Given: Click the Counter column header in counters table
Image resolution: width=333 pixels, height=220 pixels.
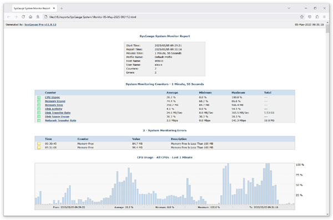Looking at the screenshot, I should (51, 93).
